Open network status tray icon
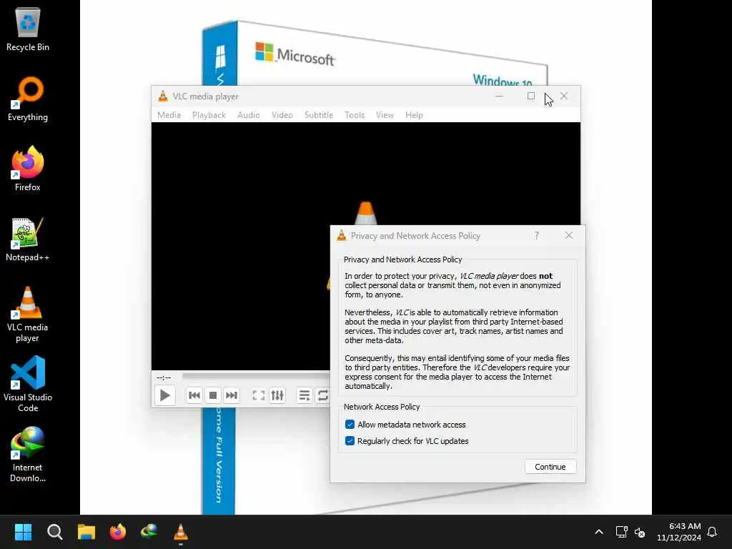Image resolution: width=732 pixels, height=549 pixels. (621, 532)
